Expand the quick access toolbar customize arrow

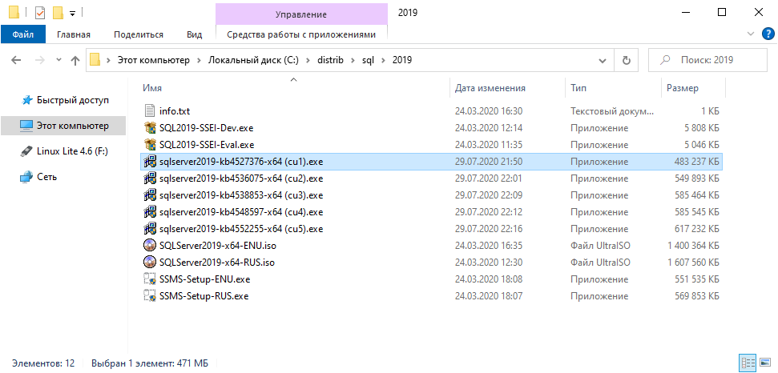click(72, 14)
